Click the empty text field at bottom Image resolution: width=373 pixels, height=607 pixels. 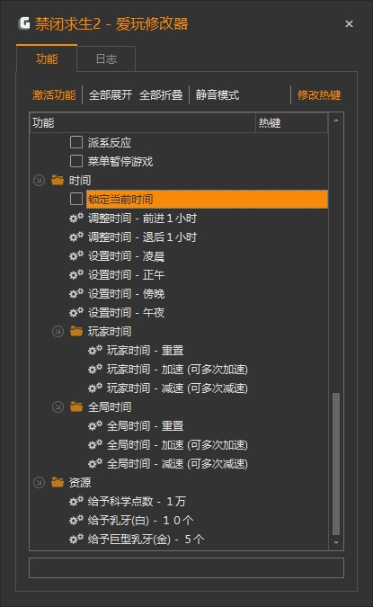187,568
